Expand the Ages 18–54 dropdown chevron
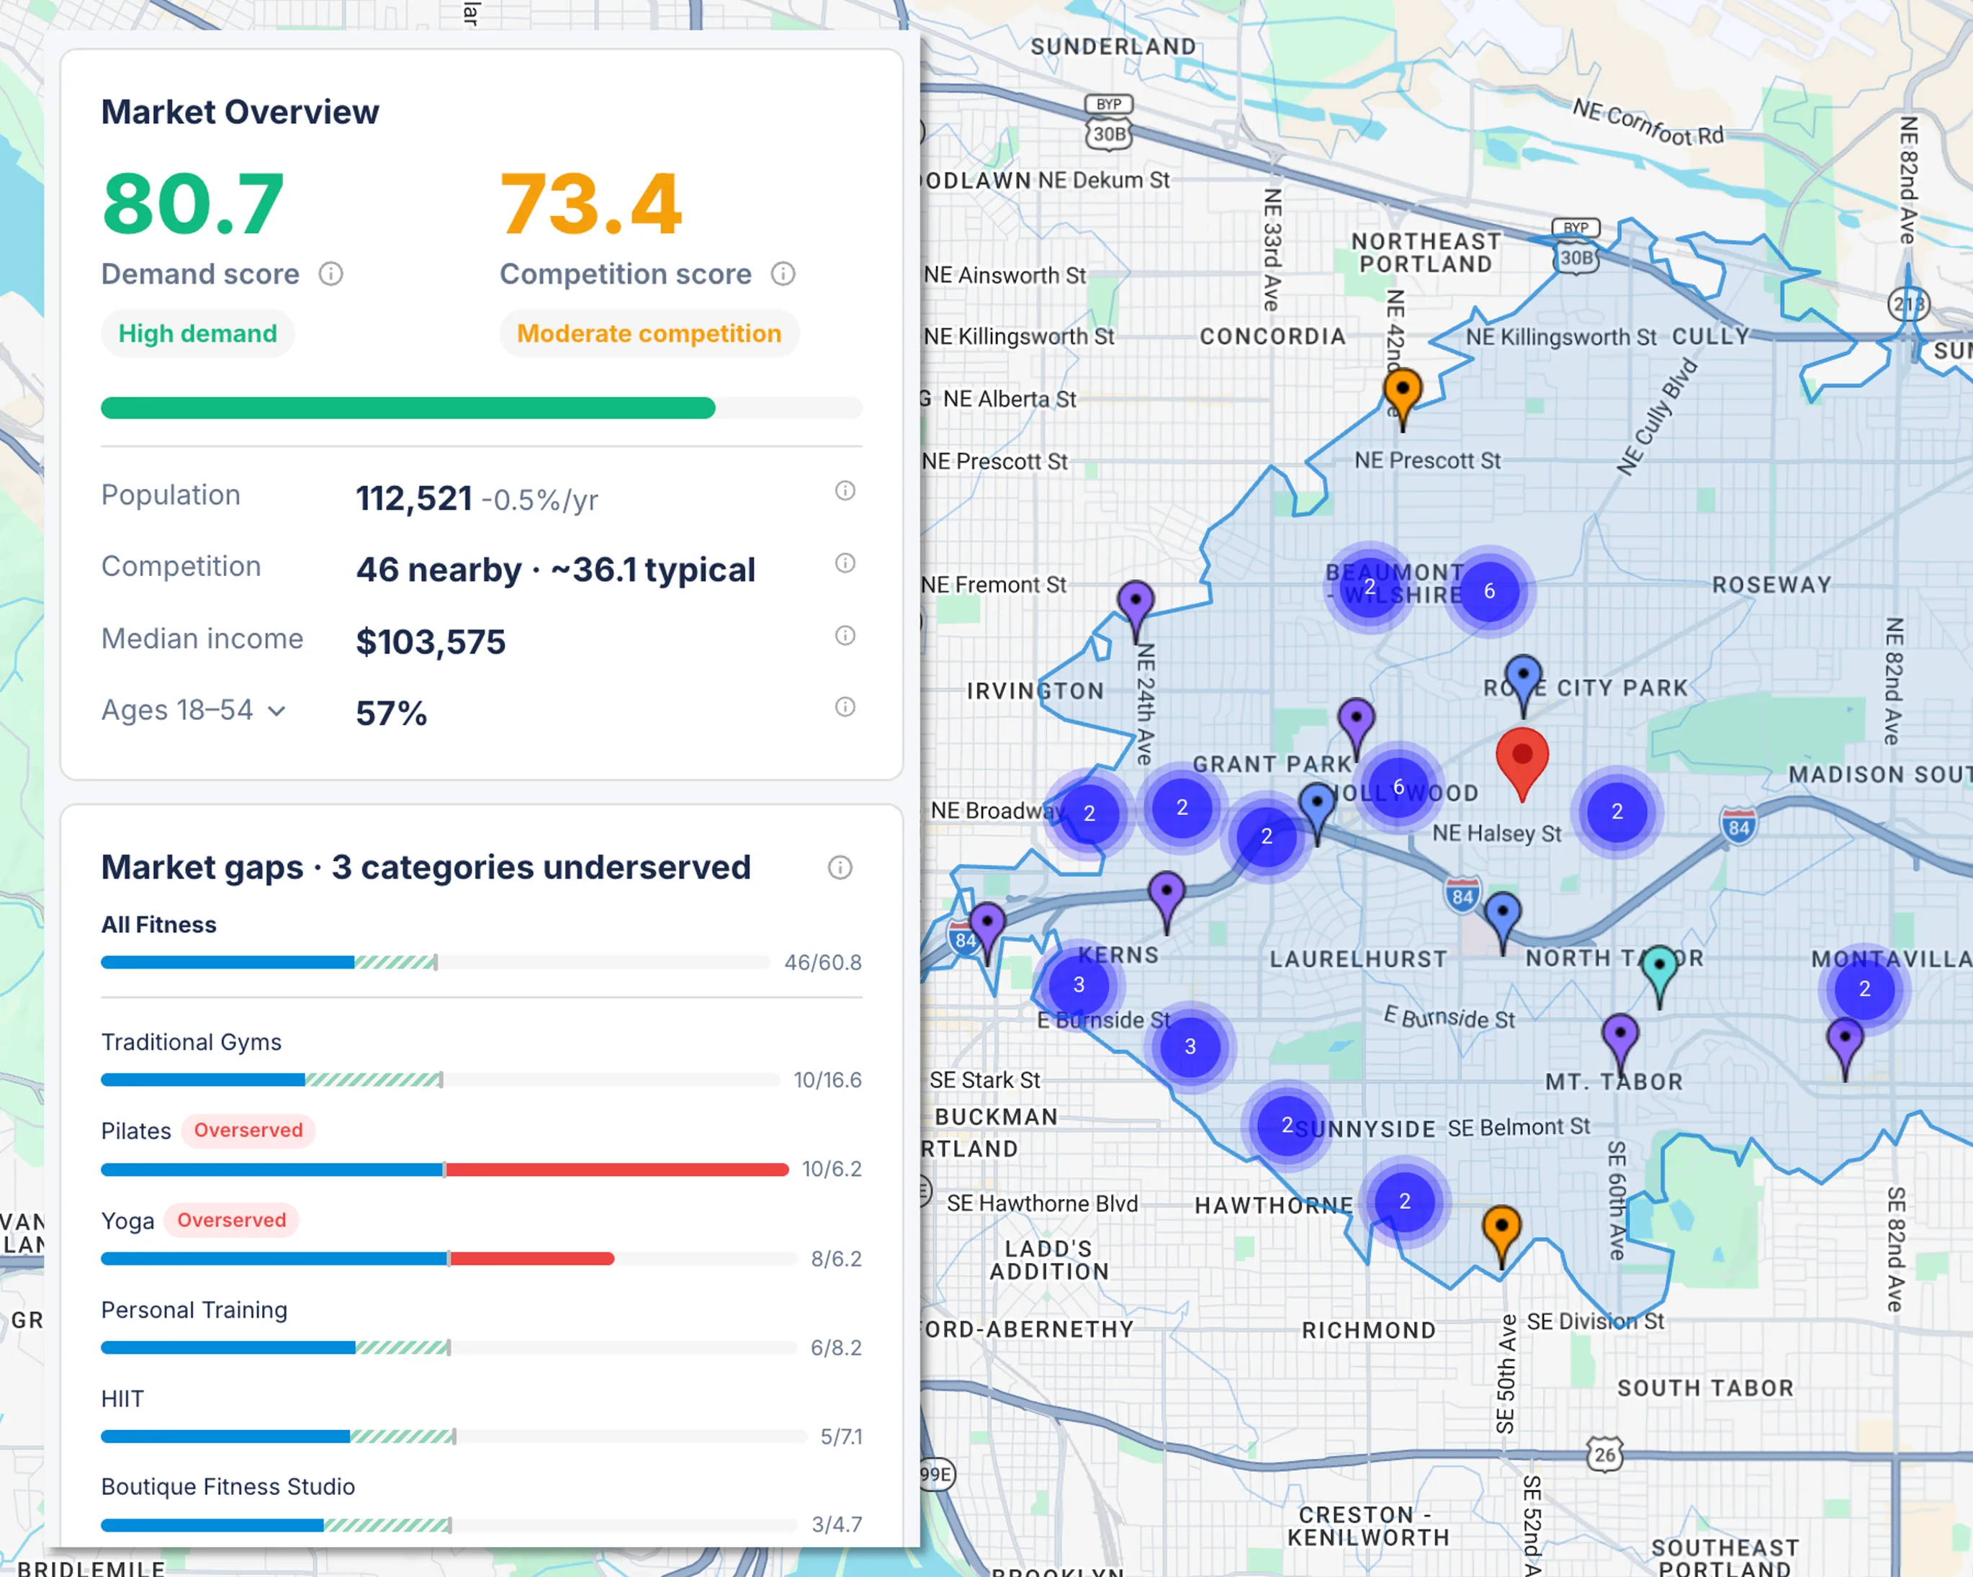The width and height of the screenshot is (1973, 1577). [277, 711]
